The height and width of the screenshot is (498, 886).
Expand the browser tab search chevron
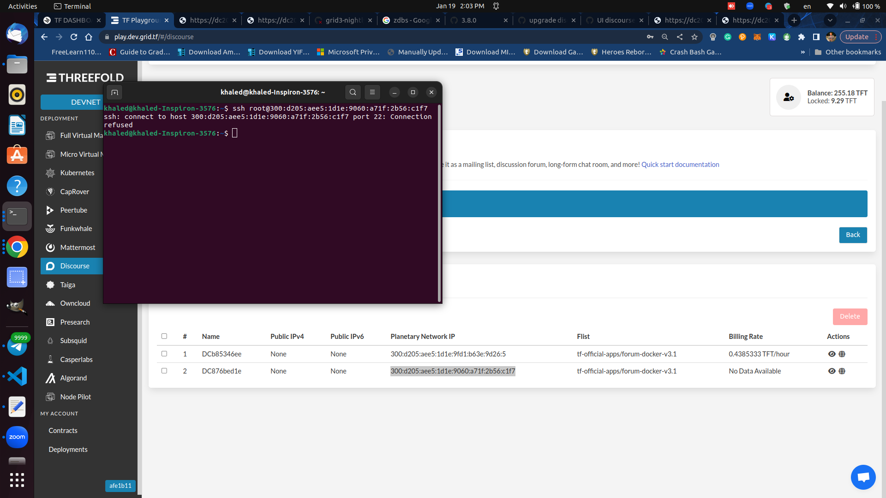point(830,20)
